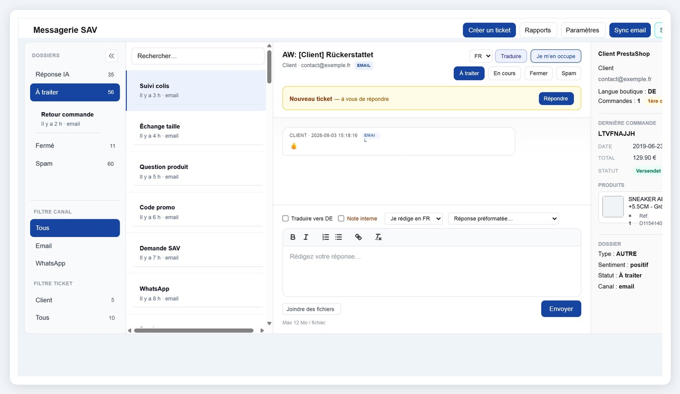This screenshot has width=680, height=394.
Task: Click the ticket list horizontal scrollbar
Action: coord(194,331)
